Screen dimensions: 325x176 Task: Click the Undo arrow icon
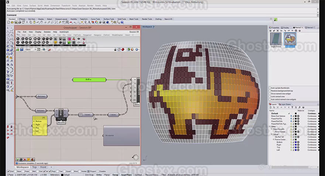tap(38, 23)
